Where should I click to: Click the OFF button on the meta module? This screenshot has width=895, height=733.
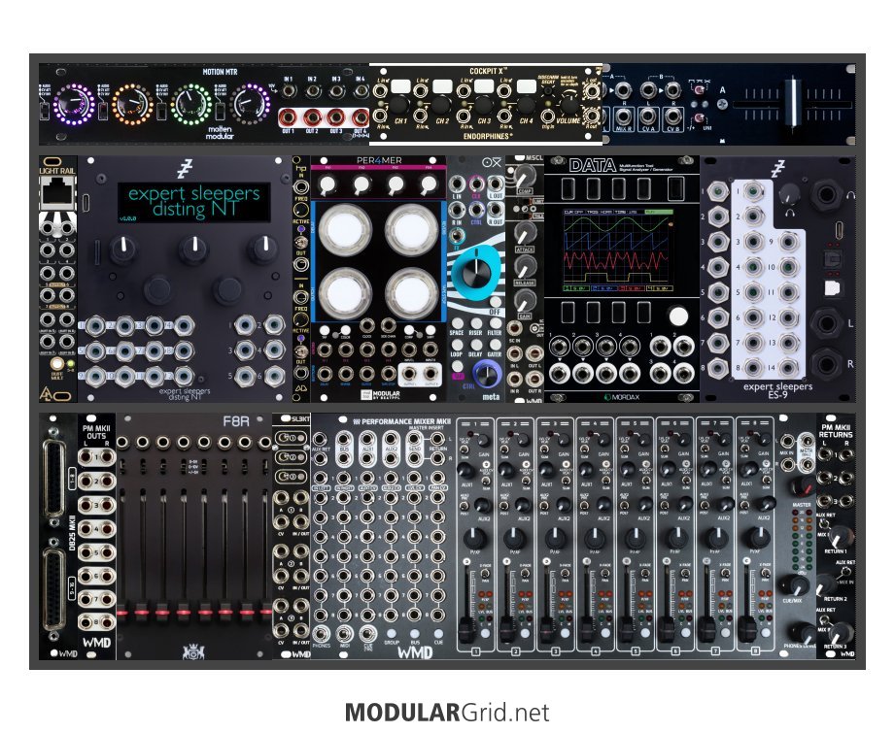point(495,302)
